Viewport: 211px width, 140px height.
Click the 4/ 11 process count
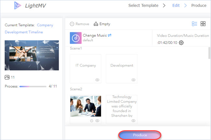(53, 86)
